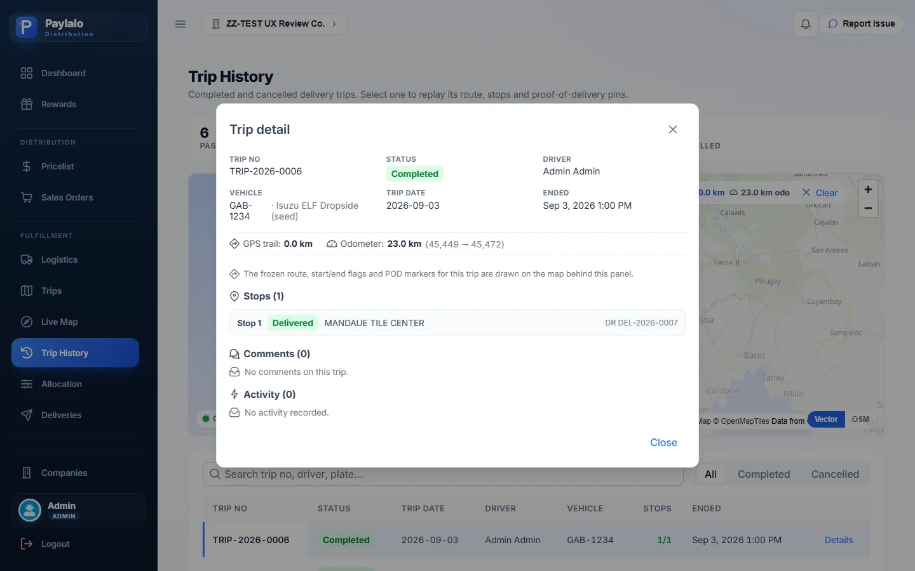Click the Trips map icon

point(27,291)
